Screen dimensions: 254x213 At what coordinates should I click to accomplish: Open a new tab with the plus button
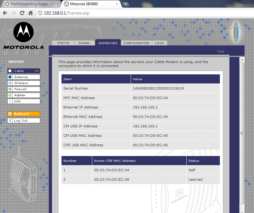click(126, 4)
